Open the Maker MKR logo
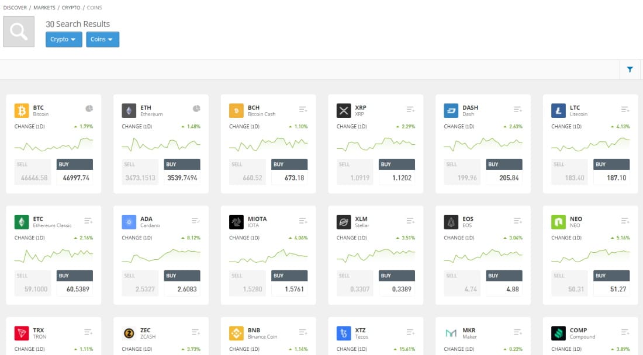Screen dimensions: 643x355 451,333
